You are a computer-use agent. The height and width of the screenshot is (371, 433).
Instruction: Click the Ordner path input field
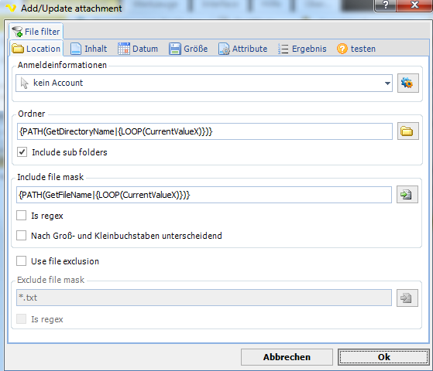[x=204, y=131]
